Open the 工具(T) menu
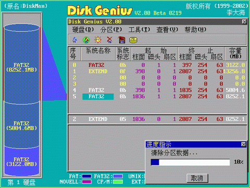250x188 pixels. pos(139,30)
